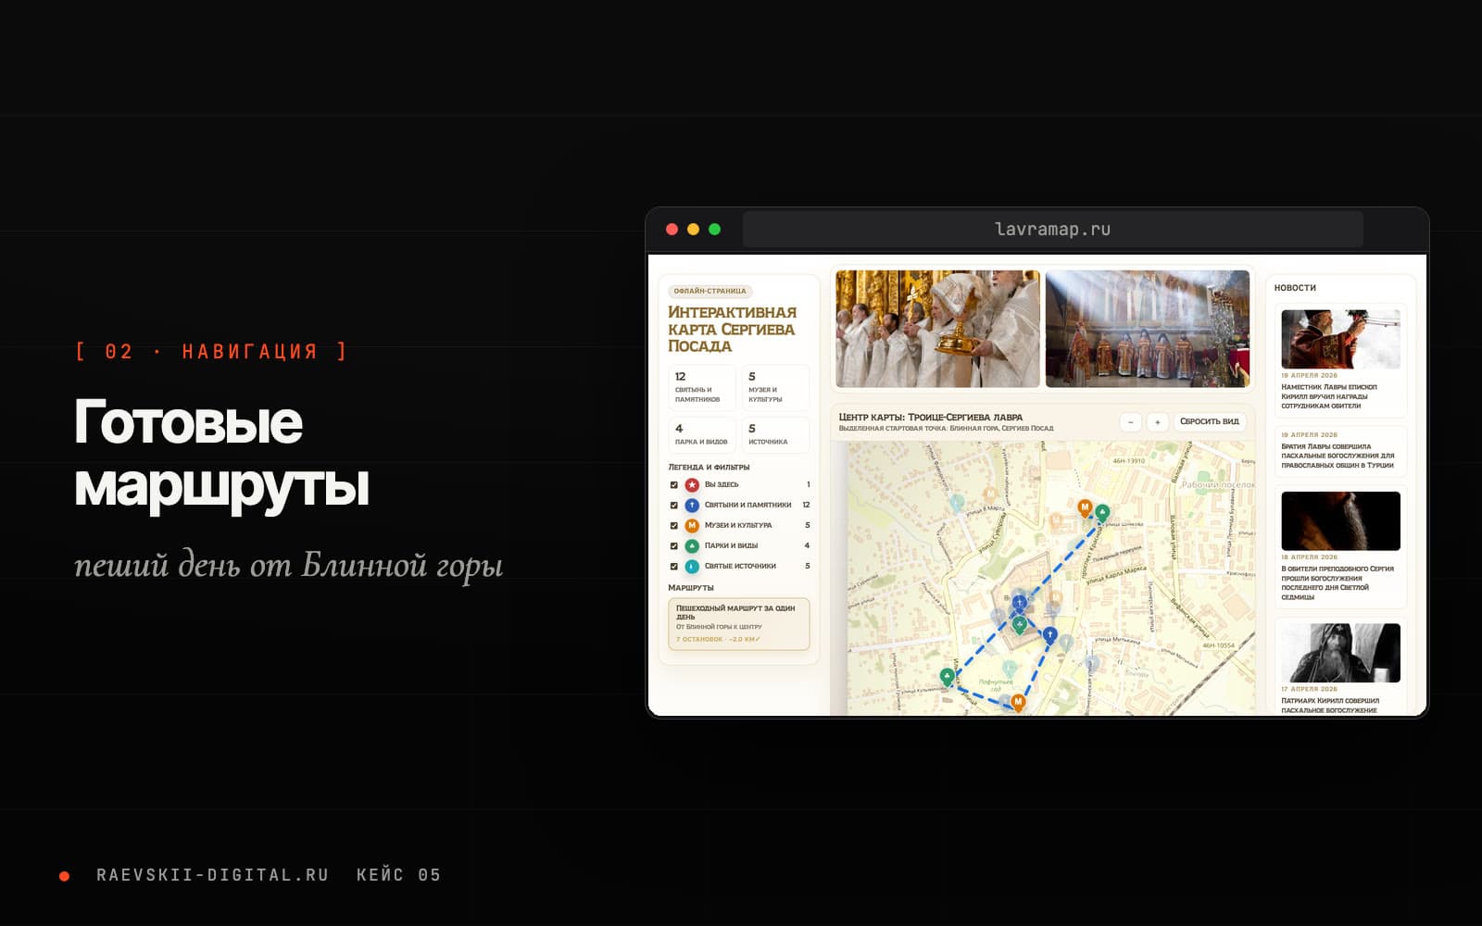Click the 'улица Карла Маркса' map label
This screenshot has width=1482, height=926.
pyautogui.click(x=1116, y=575)
